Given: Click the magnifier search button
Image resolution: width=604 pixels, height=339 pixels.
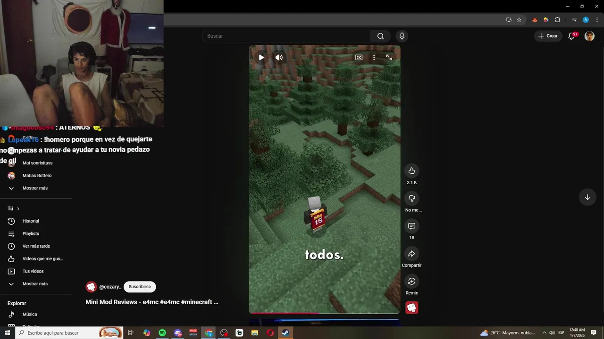Looking at the screenshot, I should pos(381,36).
